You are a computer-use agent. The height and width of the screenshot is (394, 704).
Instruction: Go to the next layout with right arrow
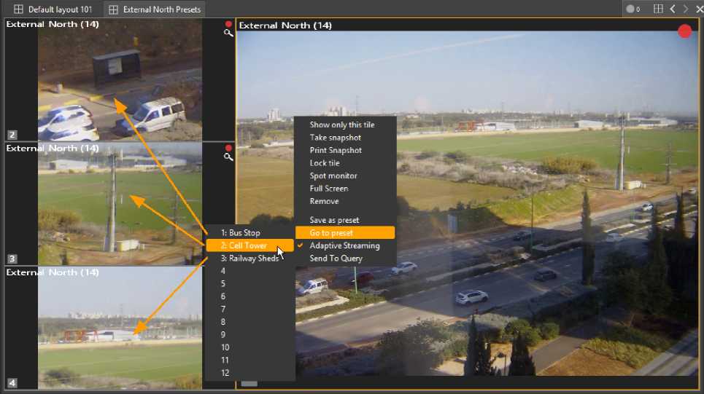click(685, 9)
